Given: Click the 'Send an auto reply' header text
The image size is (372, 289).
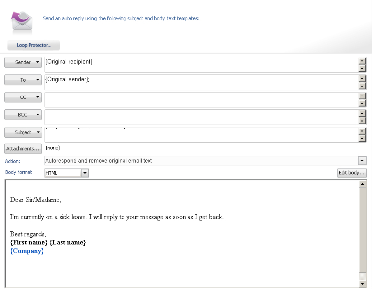Looking at the screenshot, I should pos(121,18).
